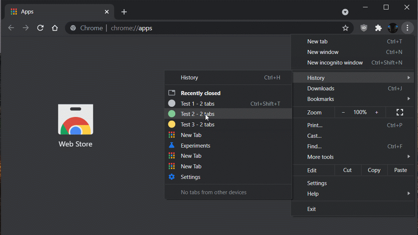Image resolution: width=418 pixels, height=235 pixels.
Task: Restore Test 2 with its 2 tabs
Action: pos(197,114)
